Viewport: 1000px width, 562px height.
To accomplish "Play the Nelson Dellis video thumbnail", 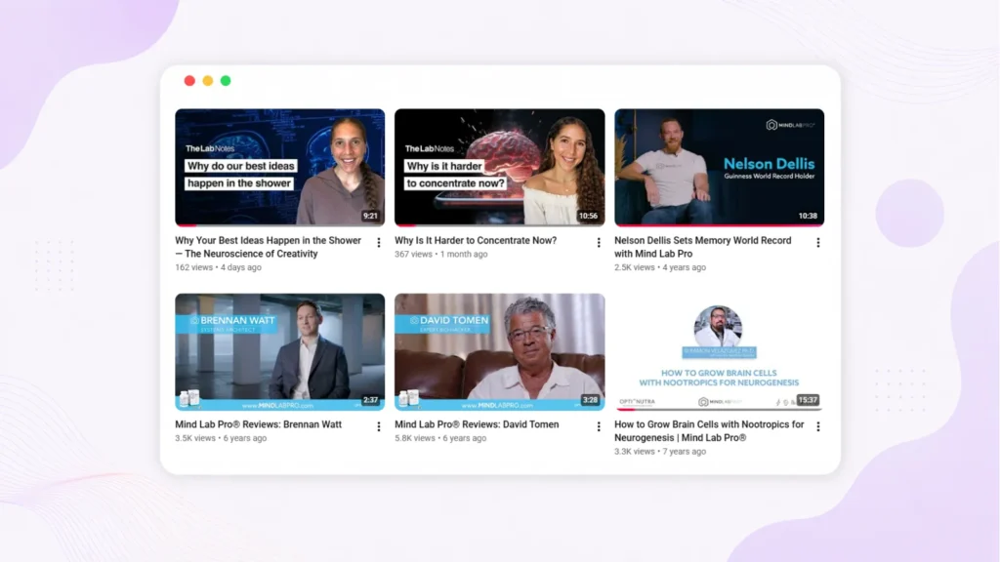I will [x=720, y=167].
